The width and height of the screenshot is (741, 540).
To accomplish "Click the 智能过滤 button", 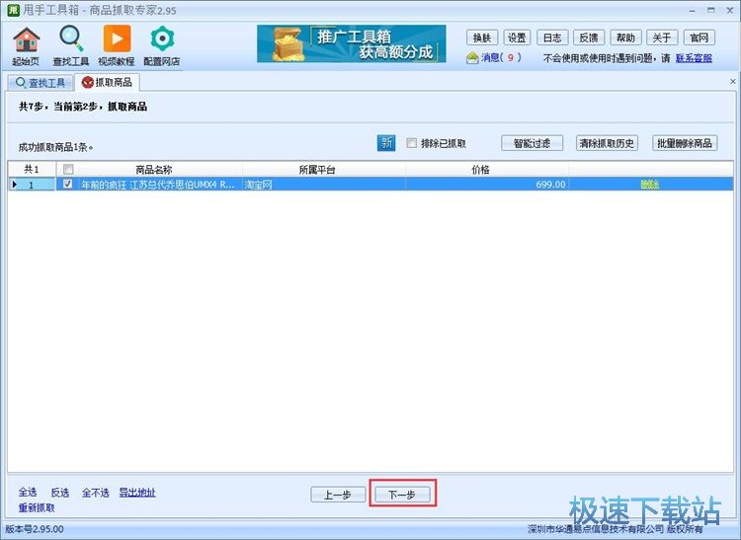I will point(533,143).
